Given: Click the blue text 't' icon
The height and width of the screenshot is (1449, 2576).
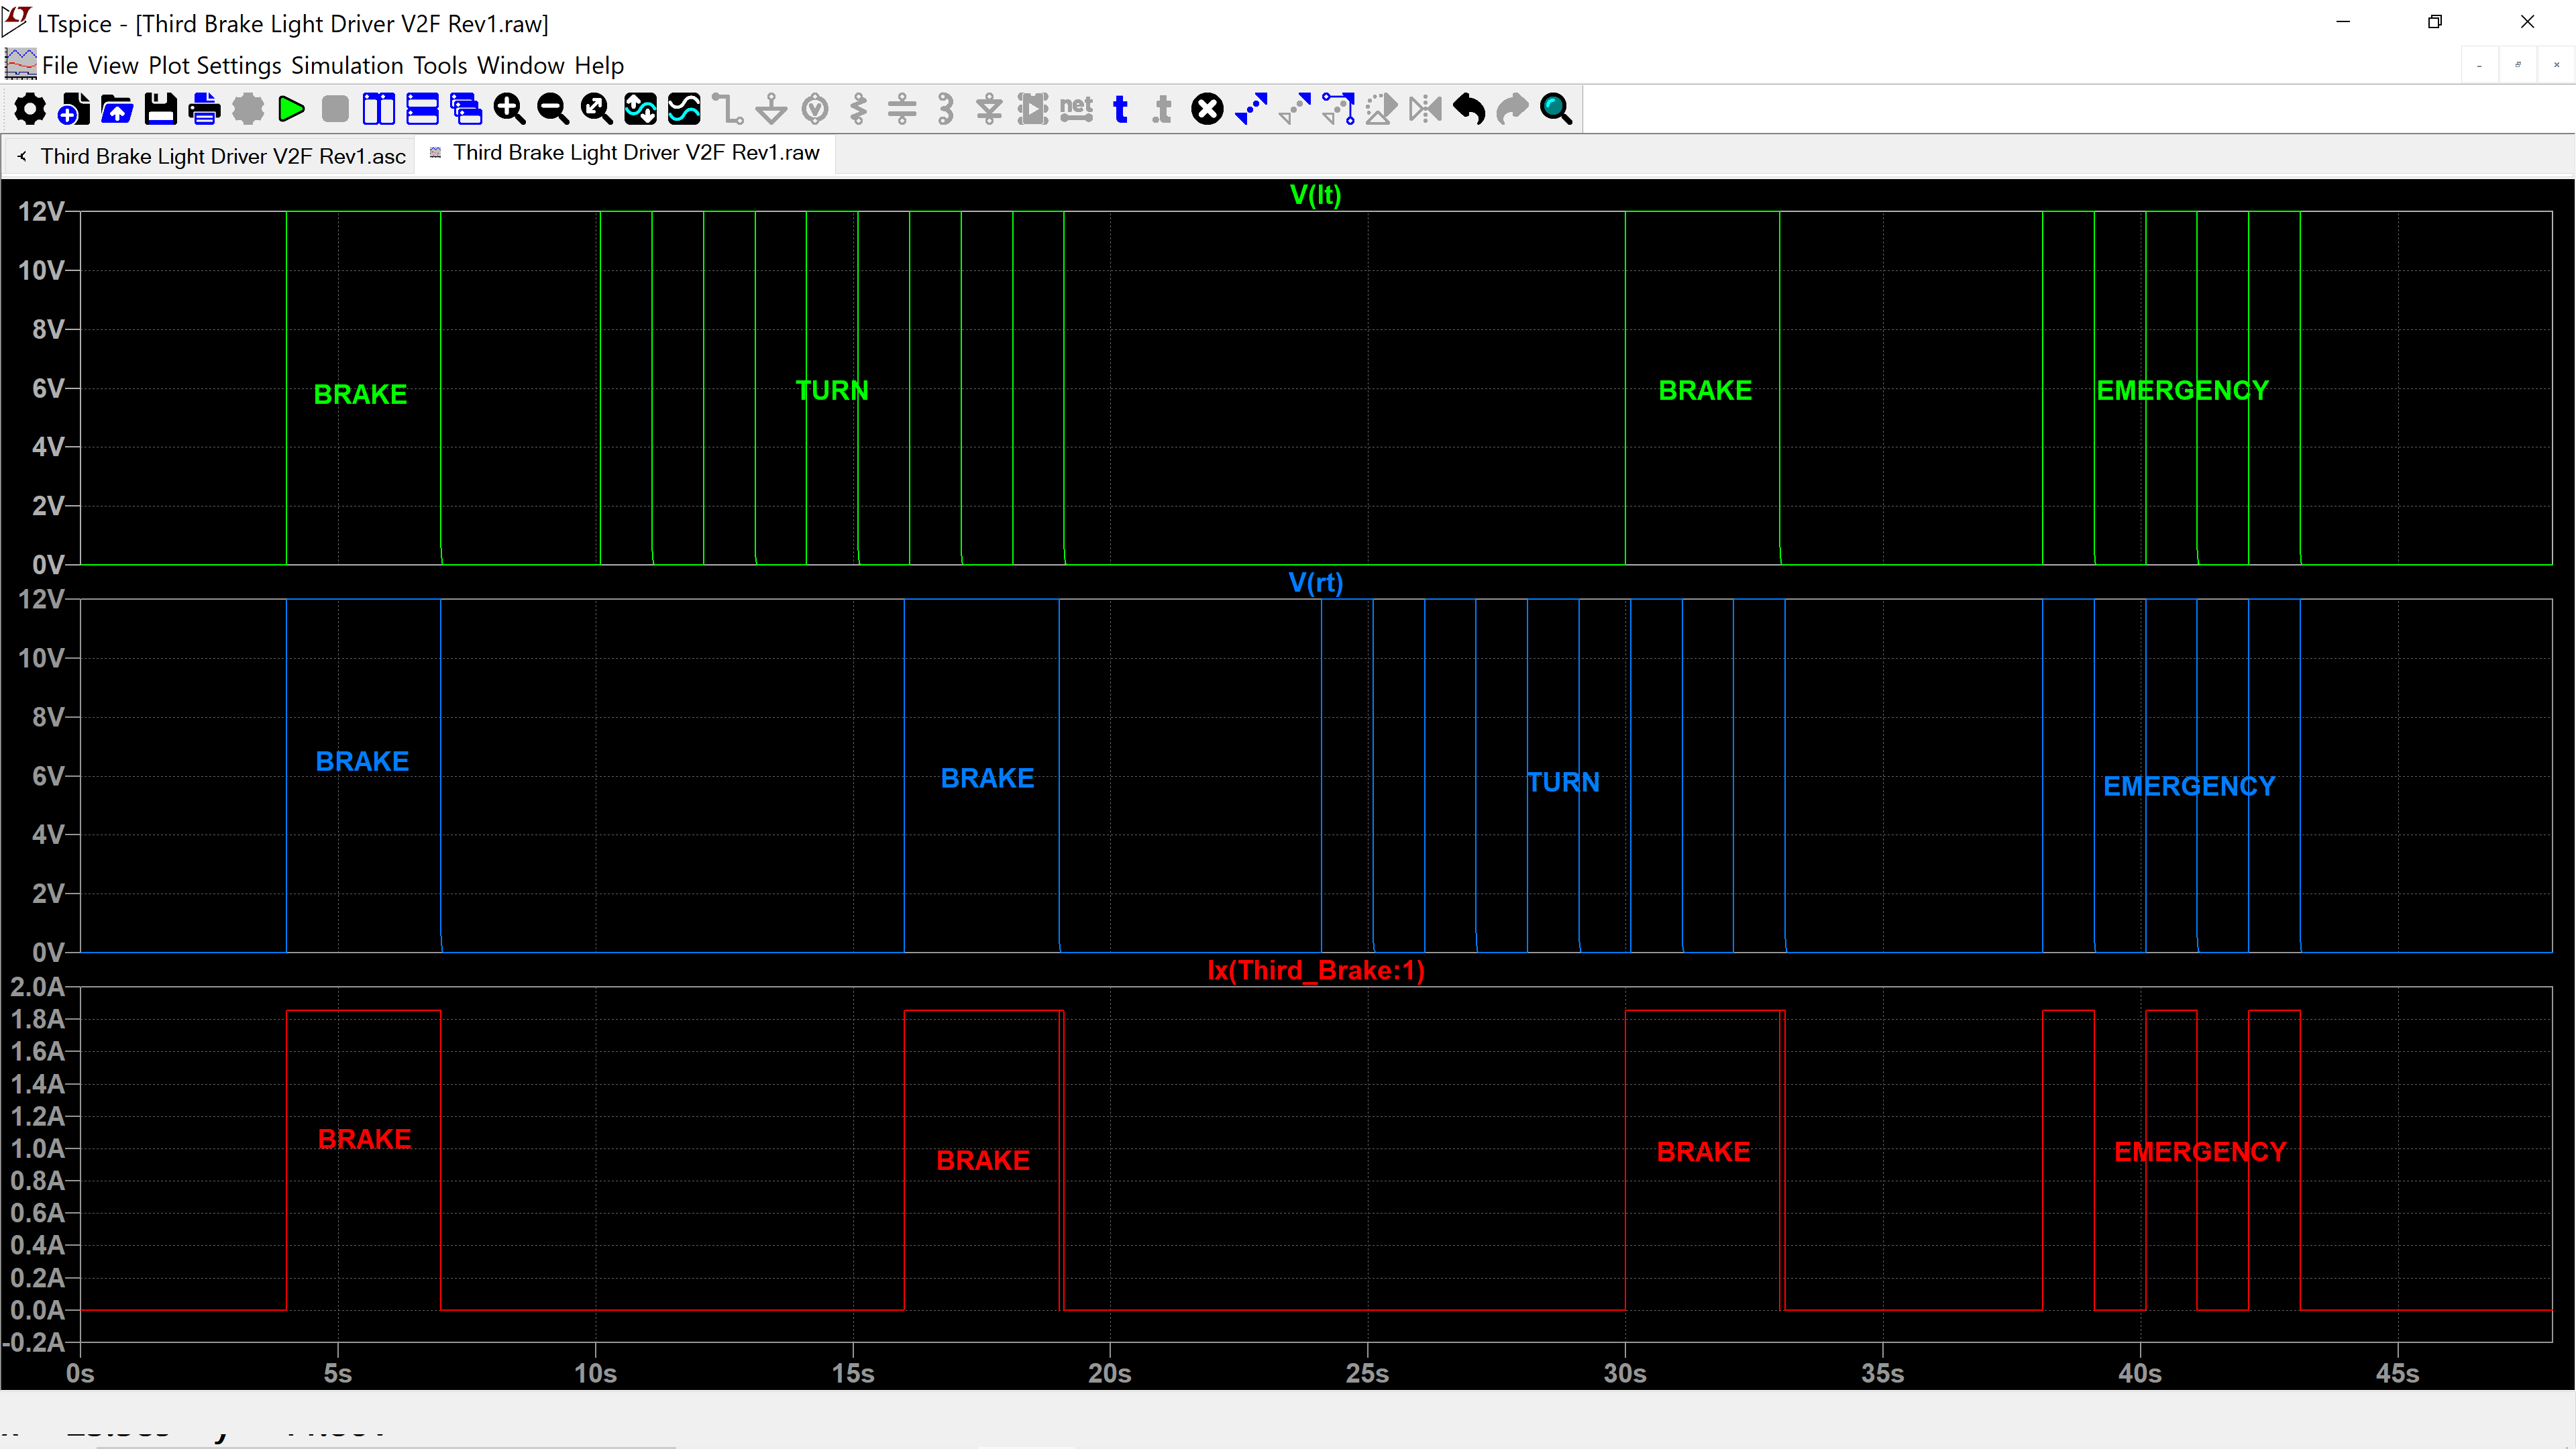Looking at the screenshot, I should (1120, 109).
